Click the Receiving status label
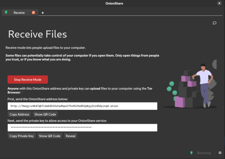 pos(204,153)
